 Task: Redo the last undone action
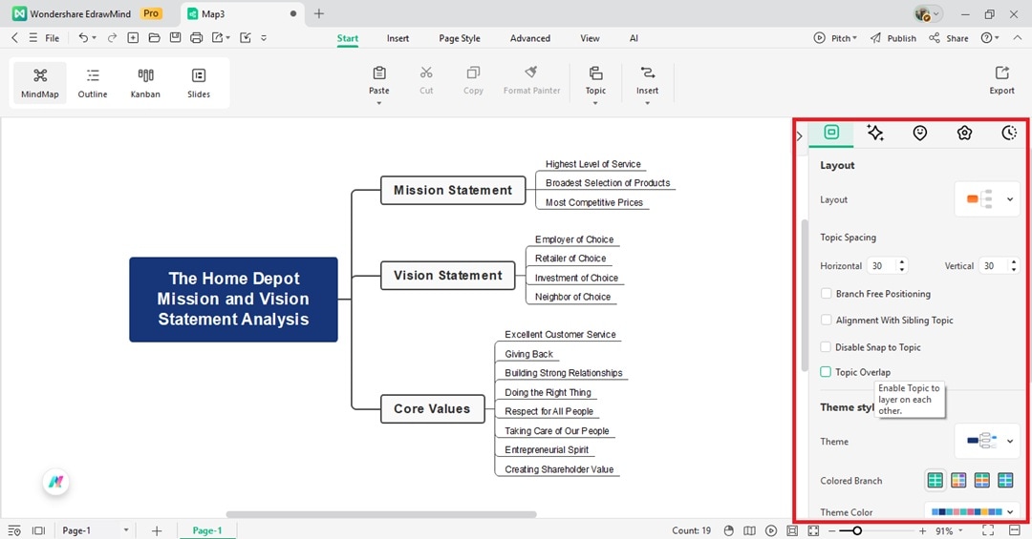112,38
